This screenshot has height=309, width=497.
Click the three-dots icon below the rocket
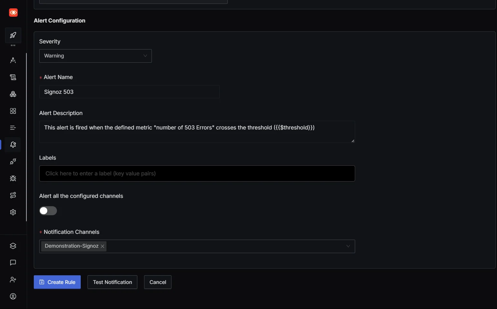coord(13,46)
